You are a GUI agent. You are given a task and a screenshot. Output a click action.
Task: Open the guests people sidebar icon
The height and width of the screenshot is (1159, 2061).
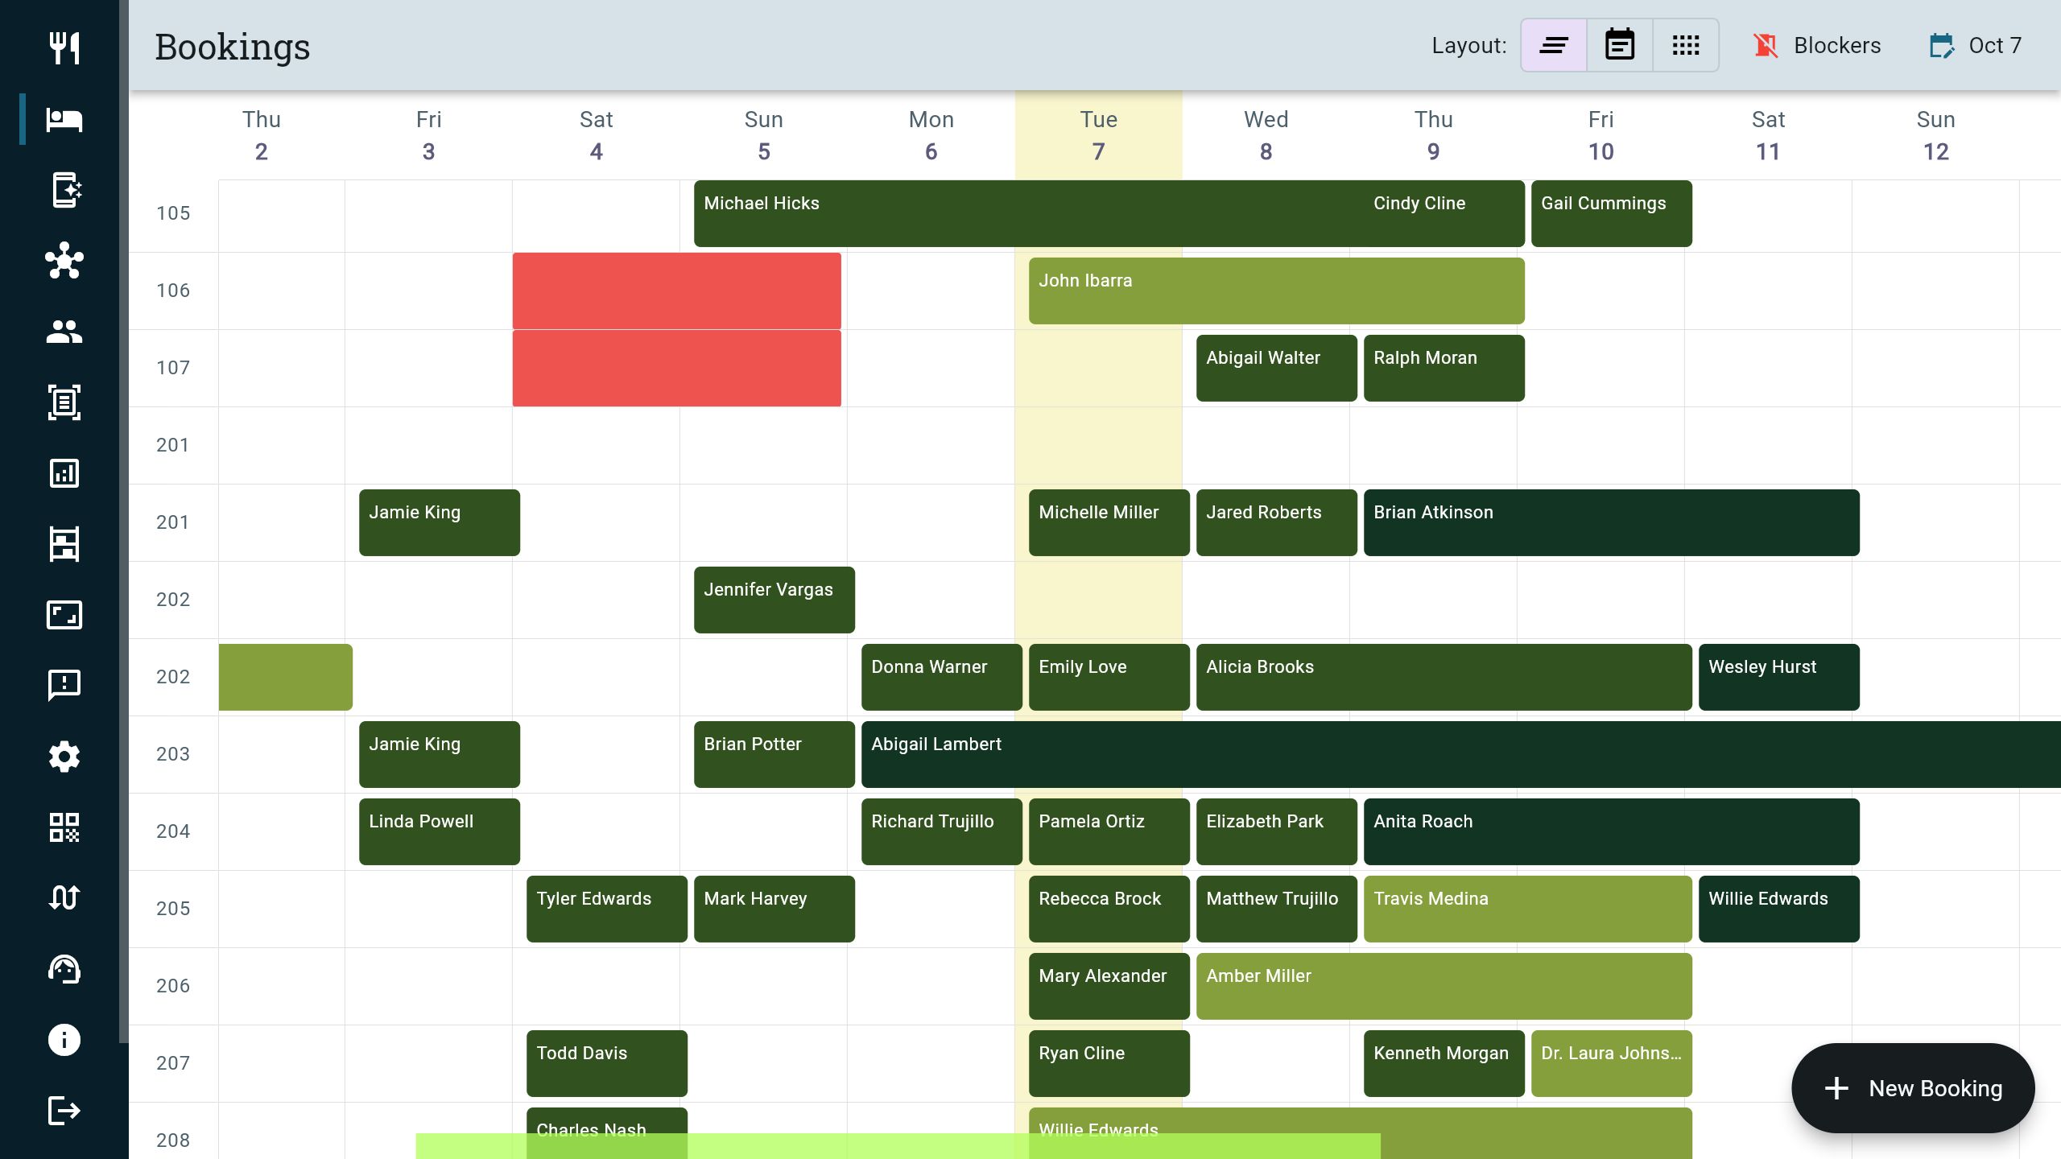tap(64, 332)
